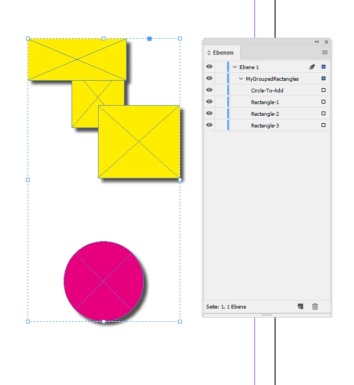This screenshot has width=354, height=385.
Task: Click selection square for Rectangle-2
Action: pos(323,114)
